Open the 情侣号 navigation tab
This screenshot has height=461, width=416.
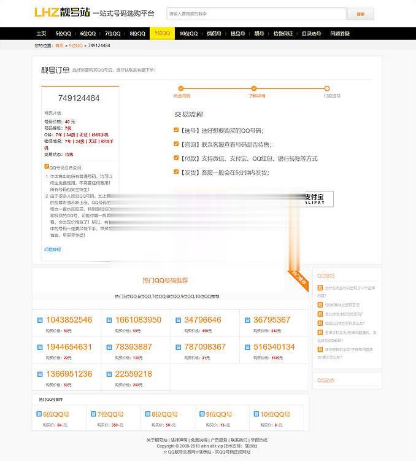point(214,34)
